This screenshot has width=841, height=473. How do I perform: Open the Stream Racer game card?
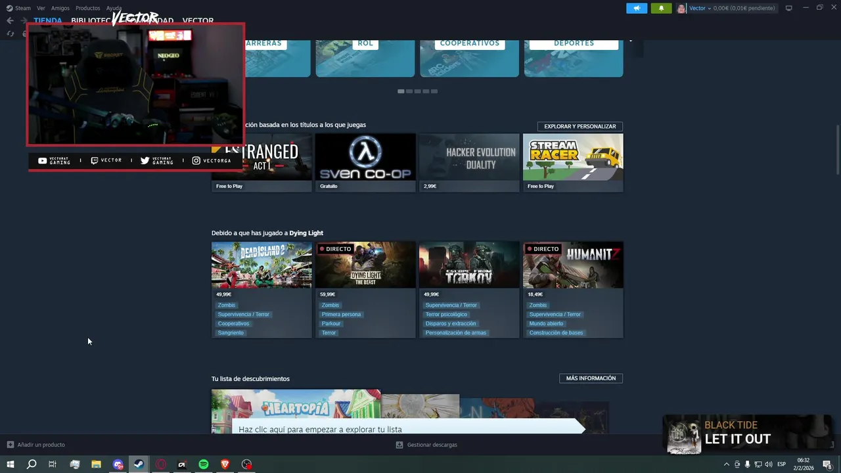click(x=573, y=162)
